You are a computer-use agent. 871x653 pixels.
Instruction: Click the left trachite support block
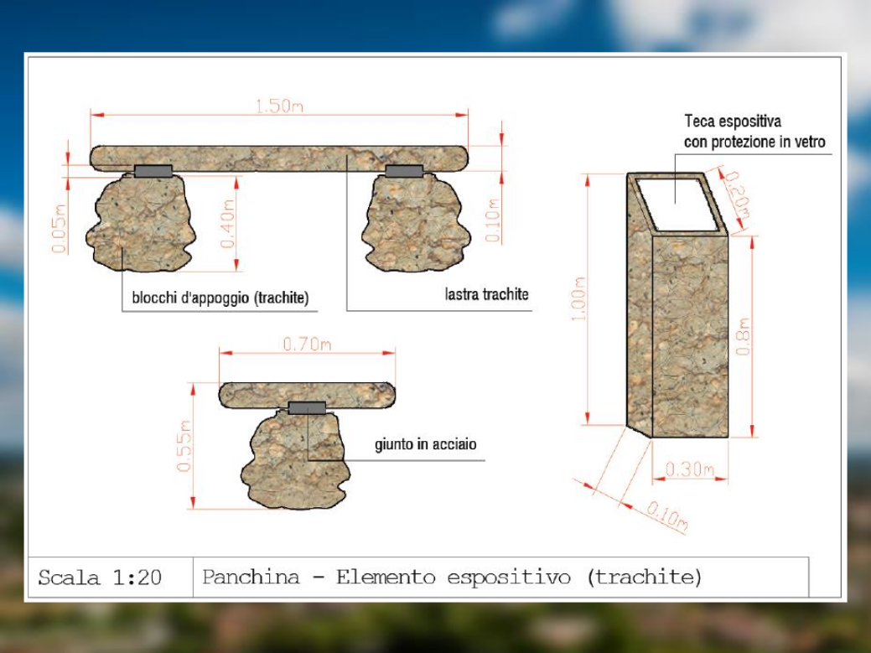[x=140, y=224]
